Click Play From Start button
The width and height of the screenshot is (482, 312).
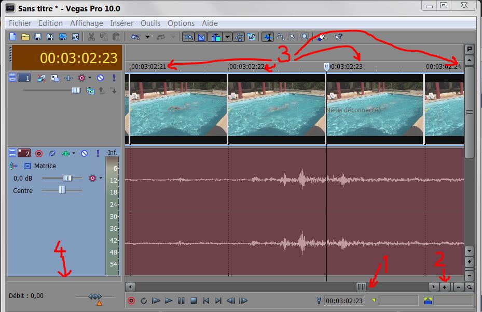coord(156,301)
